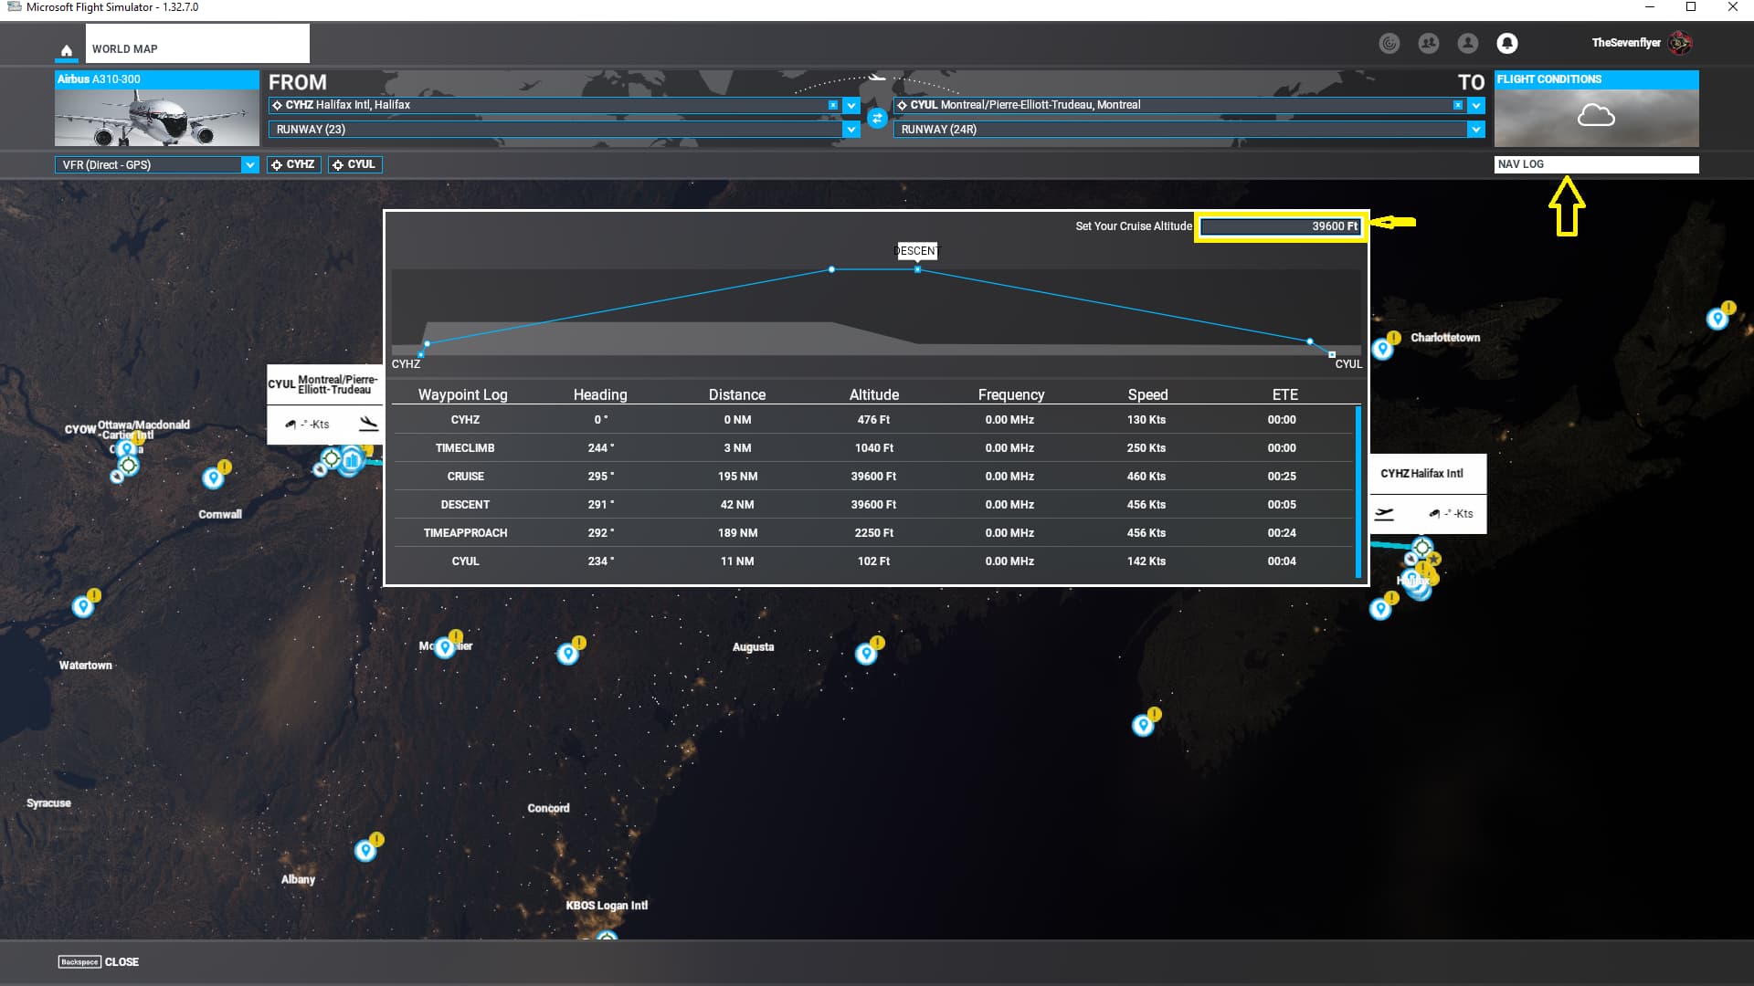Click TheSevenflyer profile avatar
This screenshot has height=986, width=1754.
click(x=1680, y=43)
